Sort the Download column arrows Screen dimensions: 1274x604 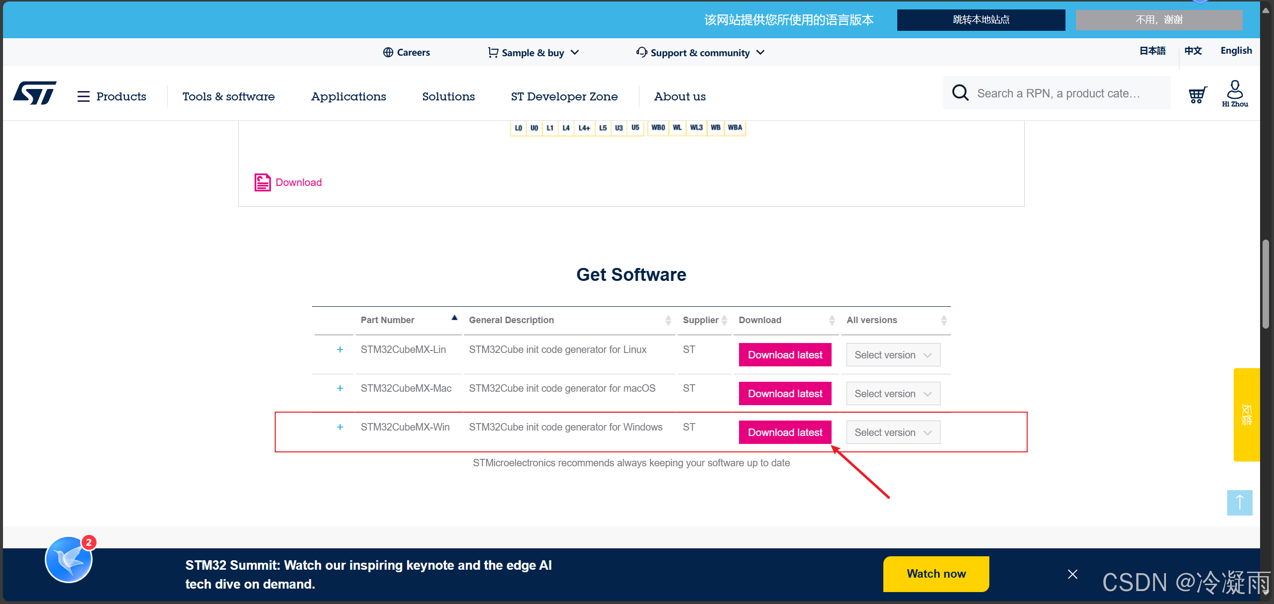[832, 320]
